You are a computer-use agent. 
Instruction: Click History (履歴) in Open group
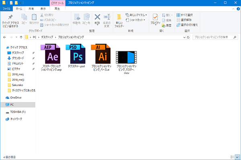167,26
